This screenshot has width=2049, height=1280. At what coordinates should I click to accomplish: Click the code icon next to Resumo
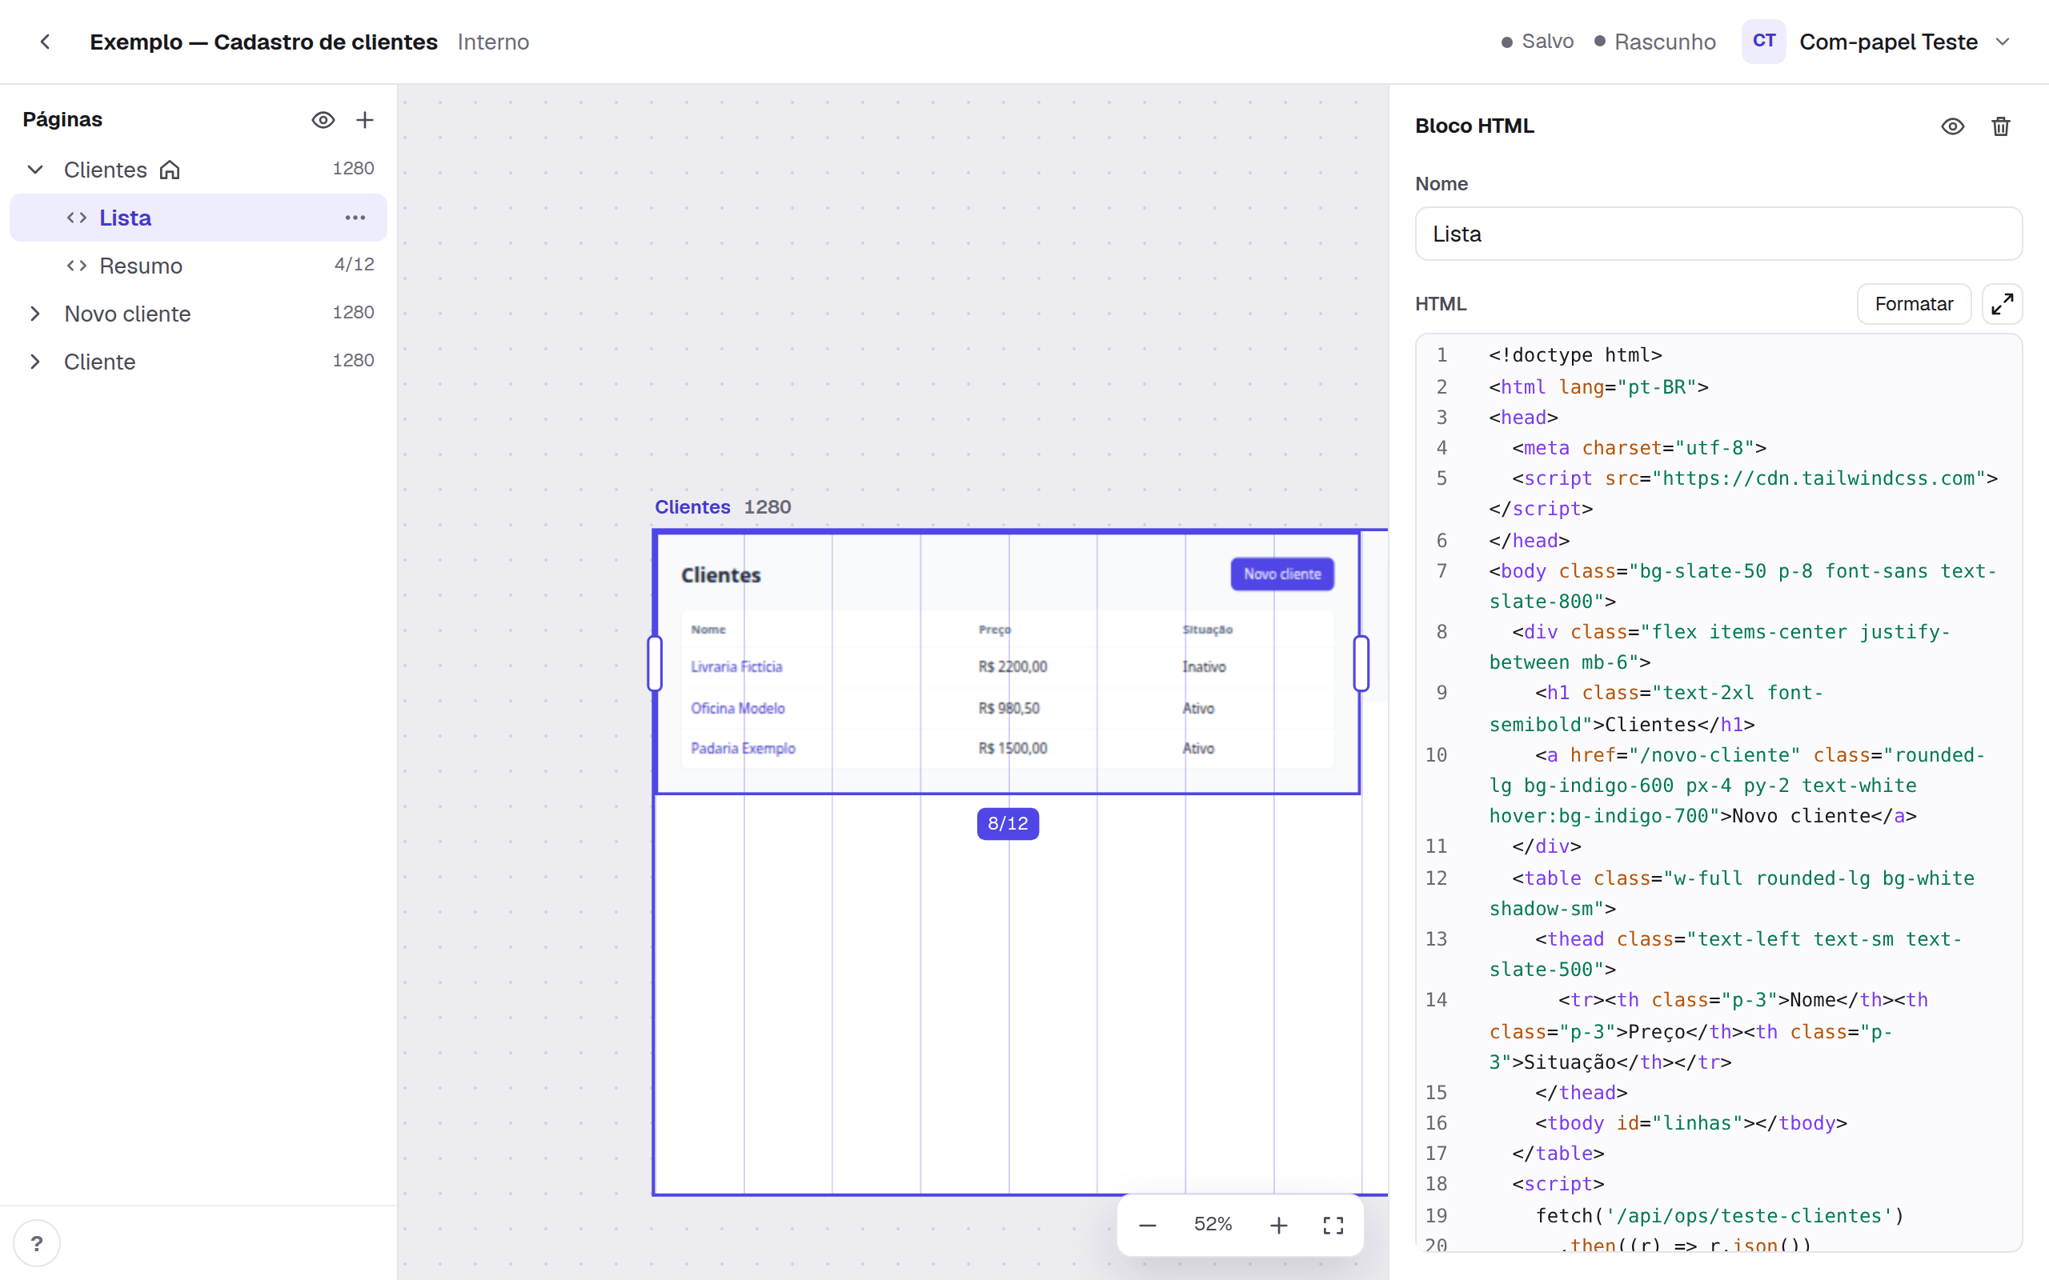[77, 266]
